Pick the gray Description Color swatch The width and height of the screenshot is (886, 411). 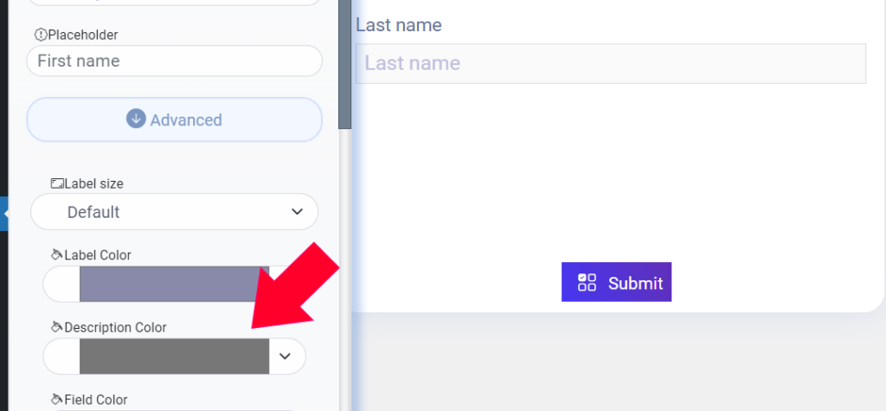[x=174, y=356]
